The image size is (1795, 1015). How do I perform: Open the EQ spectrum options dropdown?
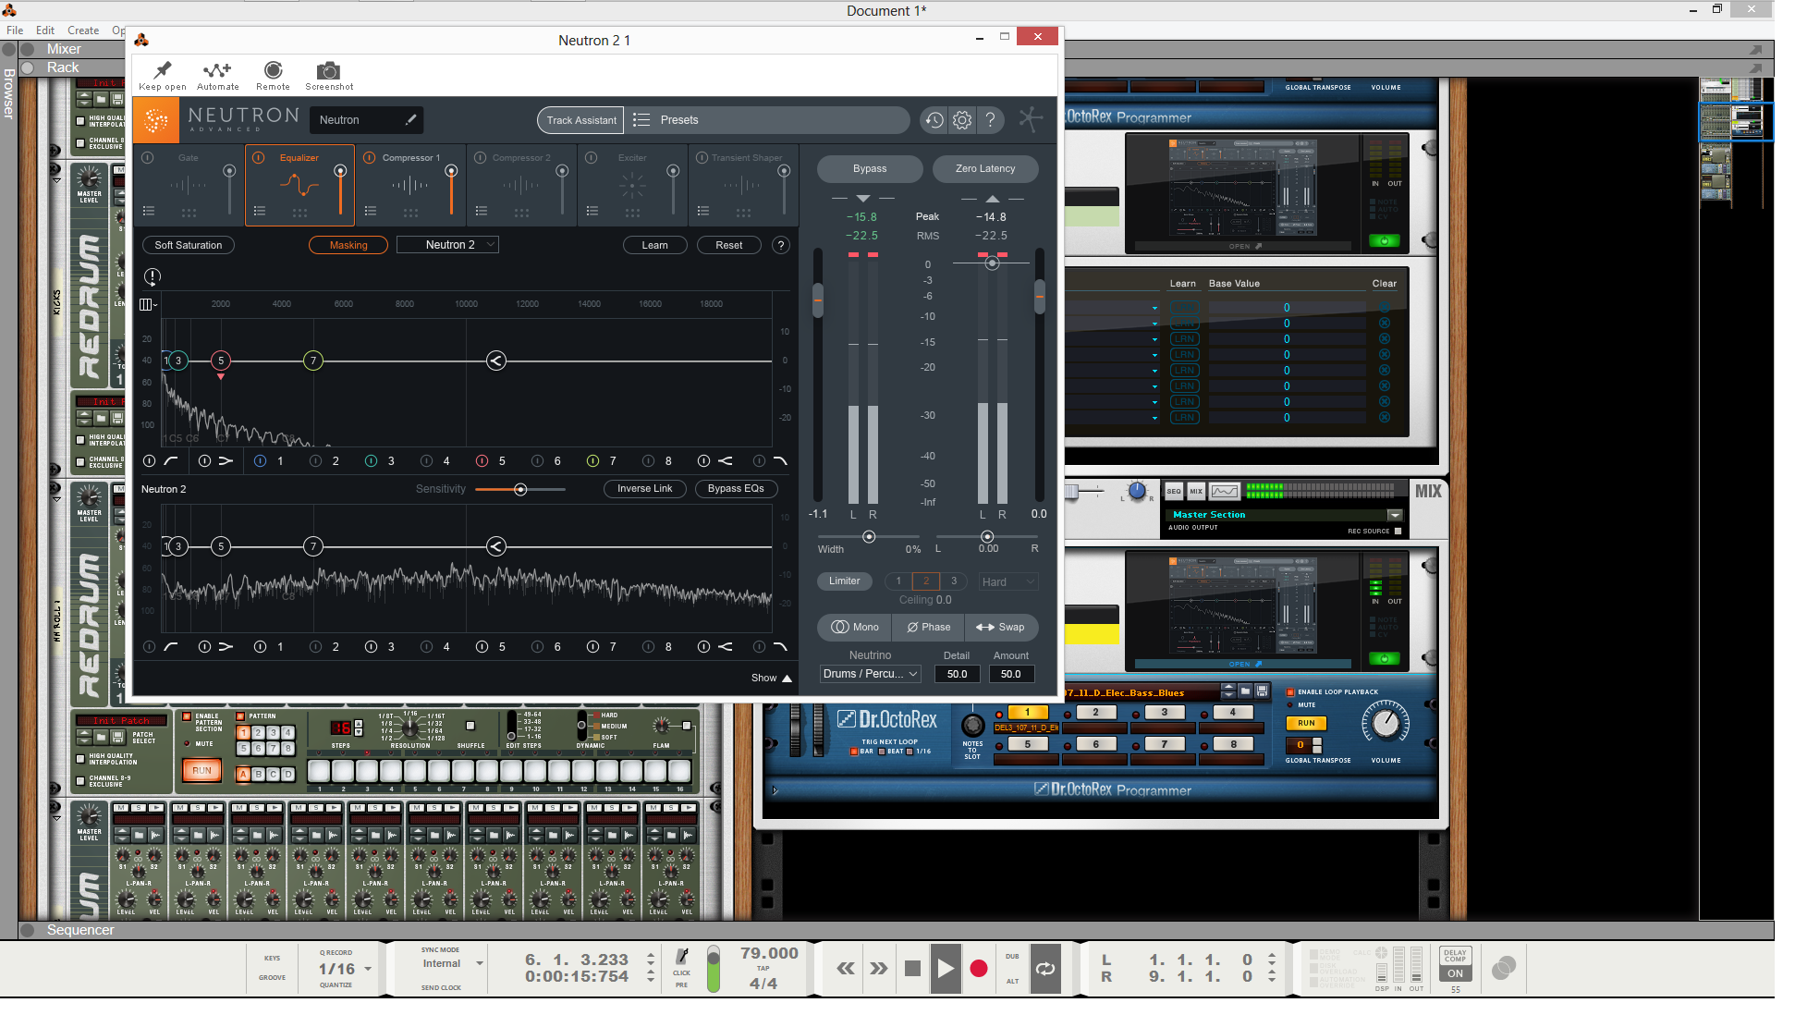(148, 304)
